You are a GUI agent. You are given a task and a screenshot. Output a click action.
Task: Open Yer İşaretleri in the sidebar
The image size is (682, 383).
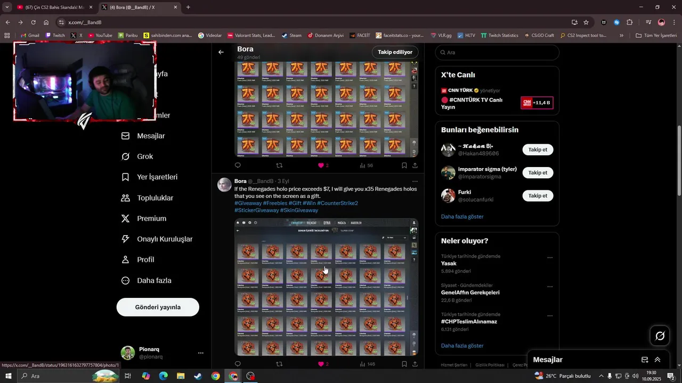(x=149, y=177)
